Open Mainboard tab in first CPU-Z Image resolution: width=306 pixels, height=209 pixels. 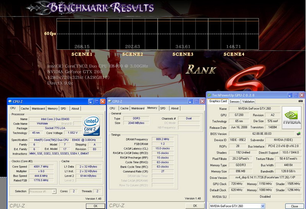tap(38, 108)
